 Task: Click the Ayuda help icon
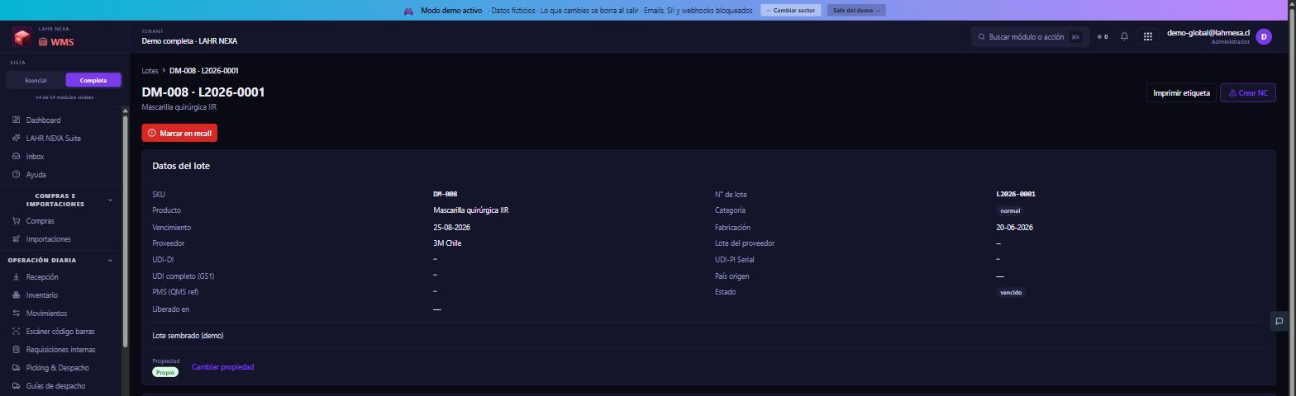pos(17,175)
